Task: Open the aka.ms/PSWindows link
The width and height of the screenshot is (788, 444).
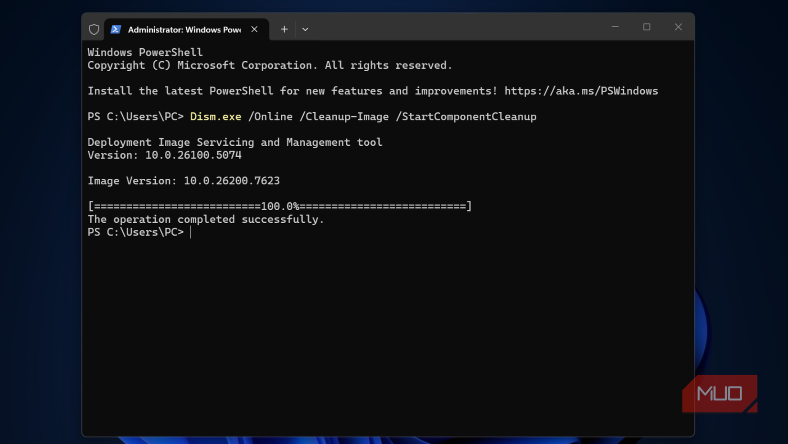Action: pos(581,91)
